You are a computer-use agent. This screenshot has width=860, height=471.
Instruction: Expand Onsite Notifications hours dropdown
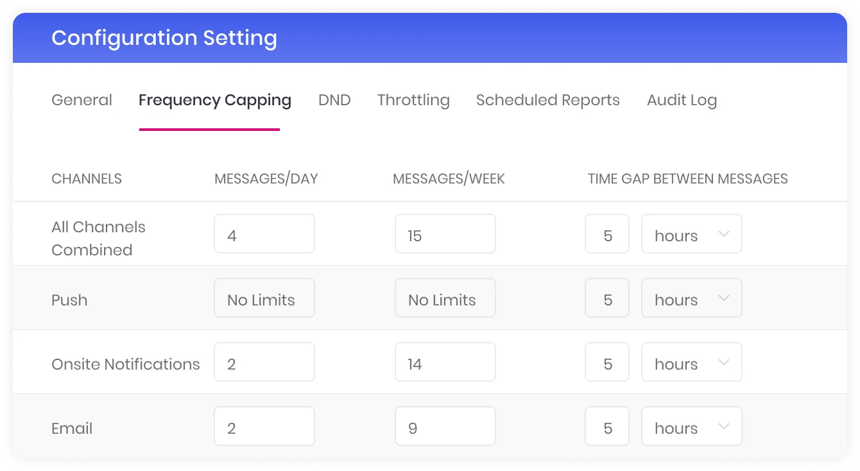[692, 363]
